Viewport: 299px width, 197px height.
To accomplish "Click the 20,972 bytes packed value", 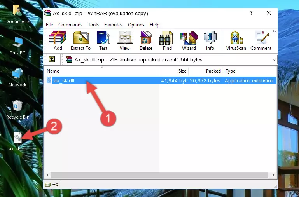I will (x=205, y=80).
